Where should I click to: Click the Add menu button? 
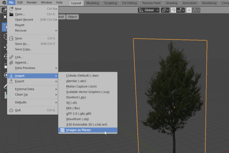61,17
